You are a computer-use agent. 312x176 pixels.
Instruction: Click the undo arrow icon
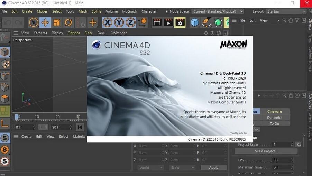pos(7,22)
